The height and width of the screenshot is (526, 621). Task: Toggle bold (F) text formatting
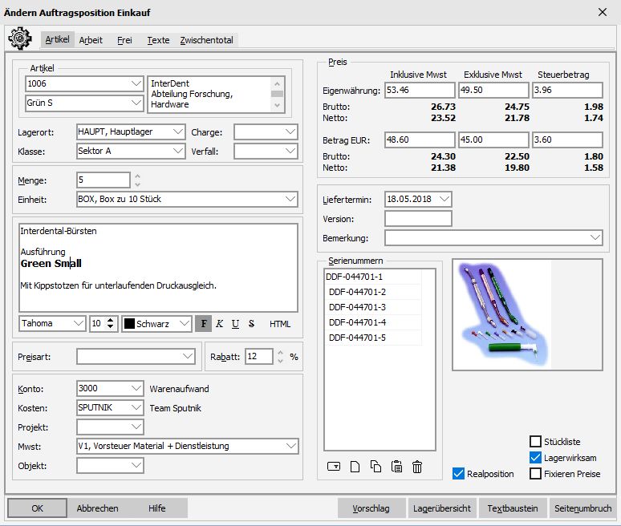[204, 324]
